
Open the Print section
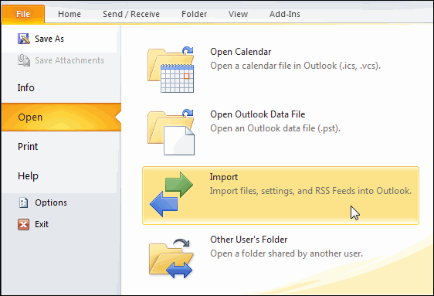point(28,147)
